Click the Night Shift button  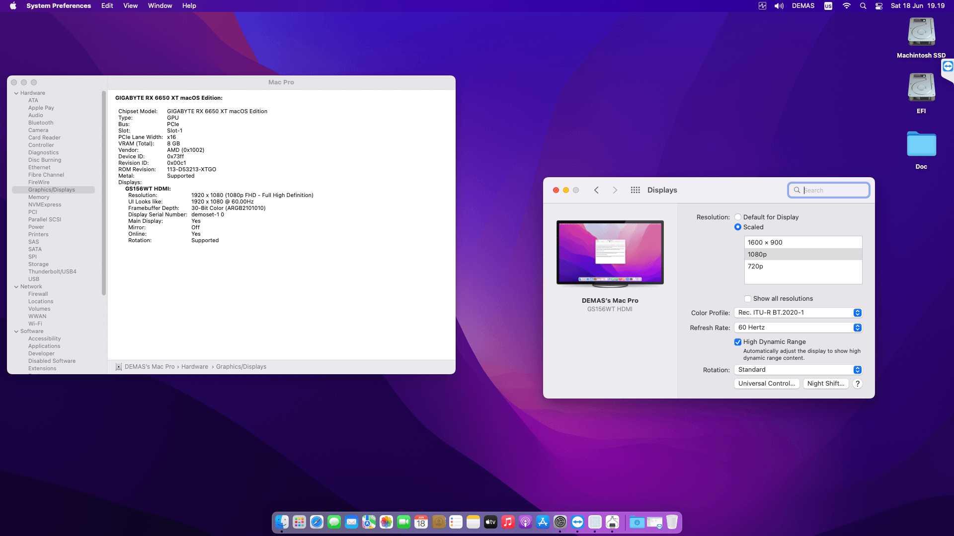825,384
